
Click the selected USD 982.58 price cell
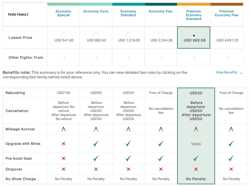click(194, 38)
